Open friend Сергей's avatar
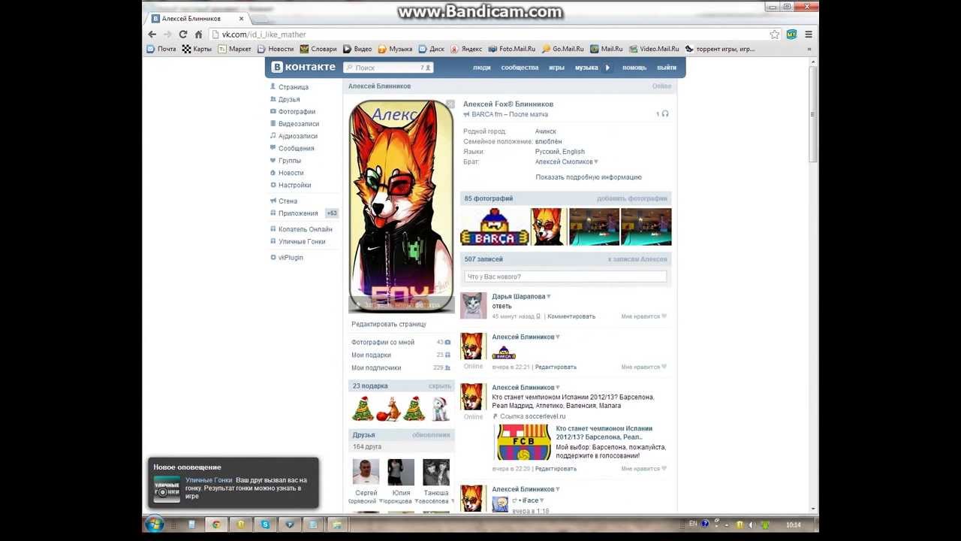961x541 pixels. click(x=366, y=473)
